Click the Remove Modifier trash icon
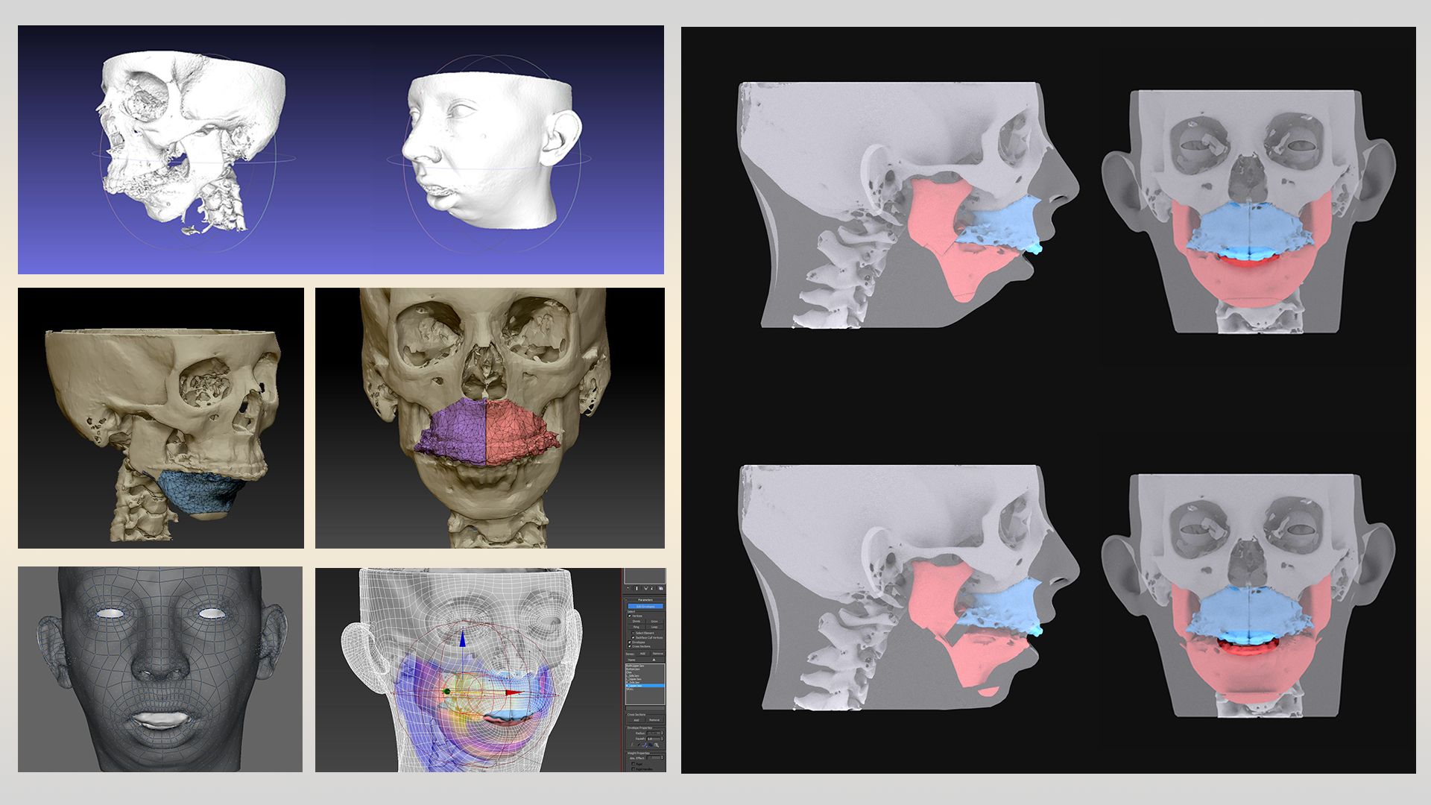The image size is (1431, 805). pyautogui.click(x=651, y=587)
